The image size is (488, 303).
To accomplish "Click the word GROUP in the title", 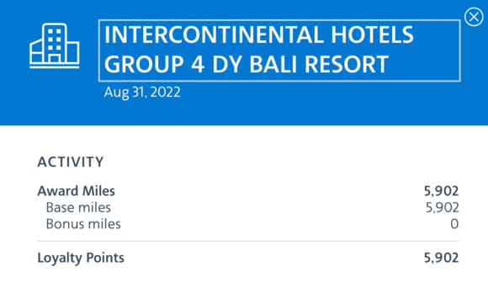I will pyautogui.click(x=144, y=65).
